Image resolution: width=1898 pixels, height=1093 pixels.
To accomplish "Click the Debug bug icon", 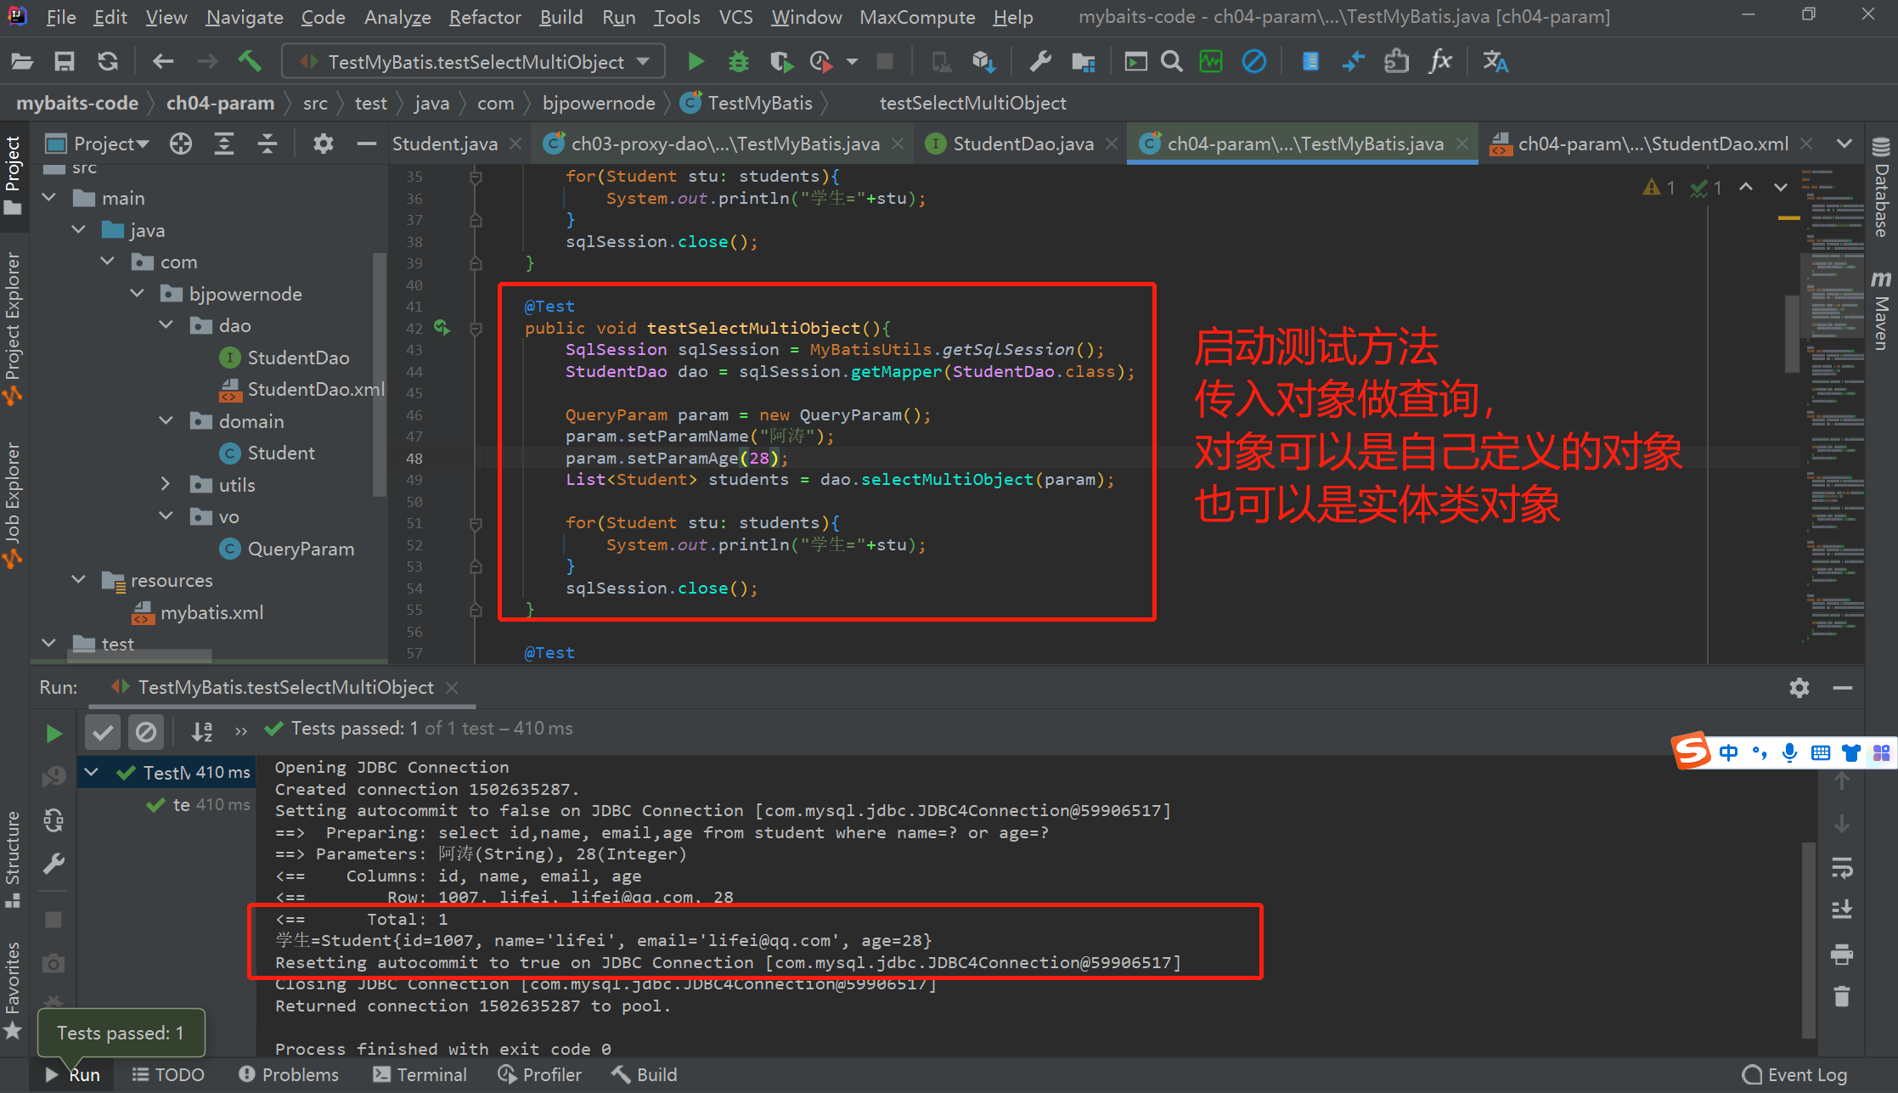I will (738, 61).
